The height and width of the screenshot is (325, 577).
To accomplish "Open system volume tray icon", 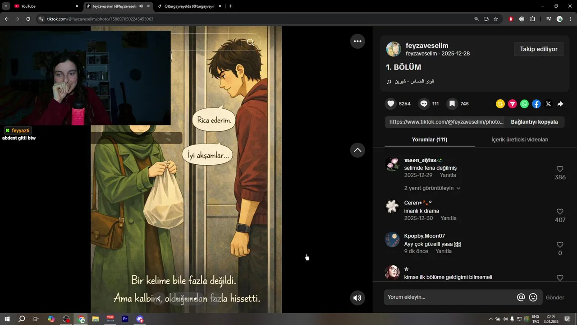I will pyautogui.click(x=505, y=319).
